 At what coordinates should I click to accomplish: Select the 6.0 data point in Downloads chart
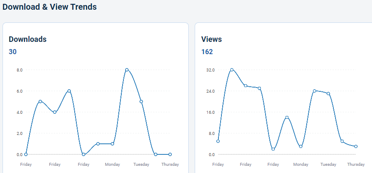coord(69,91)
